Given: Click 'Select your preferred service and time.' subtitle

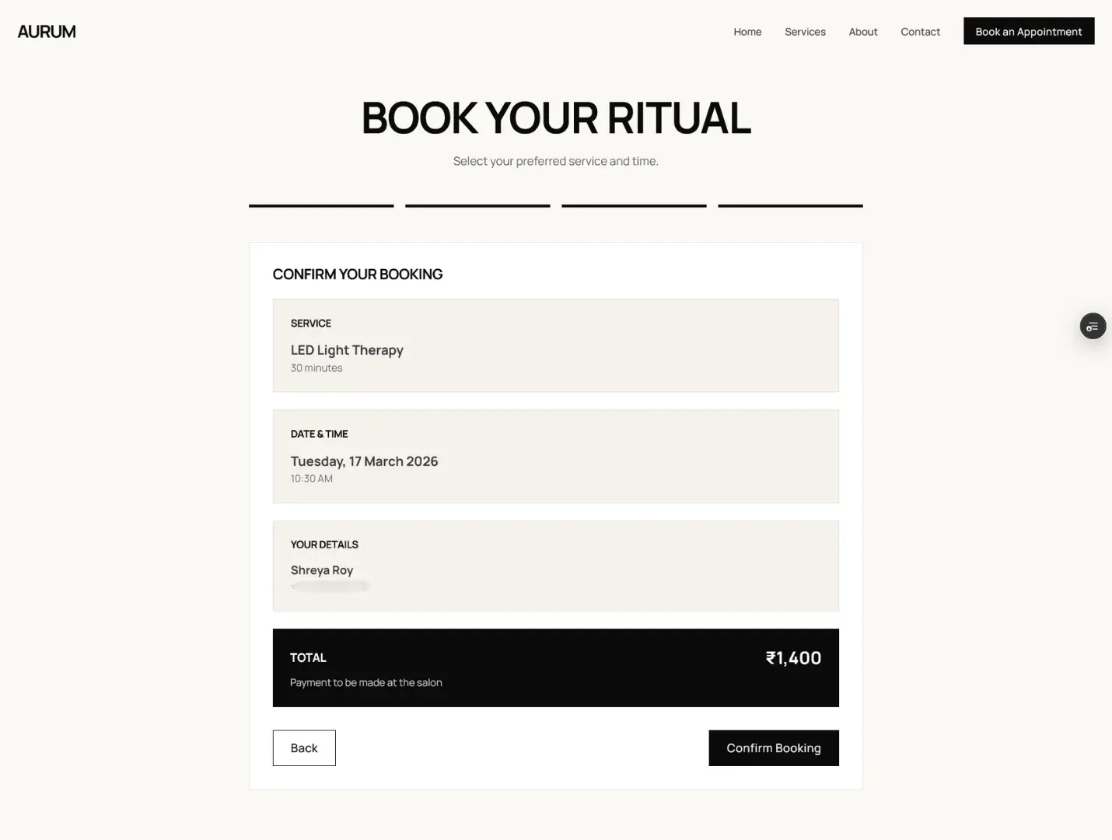Looking at the screenshot, I should click(x=556, y=161).
